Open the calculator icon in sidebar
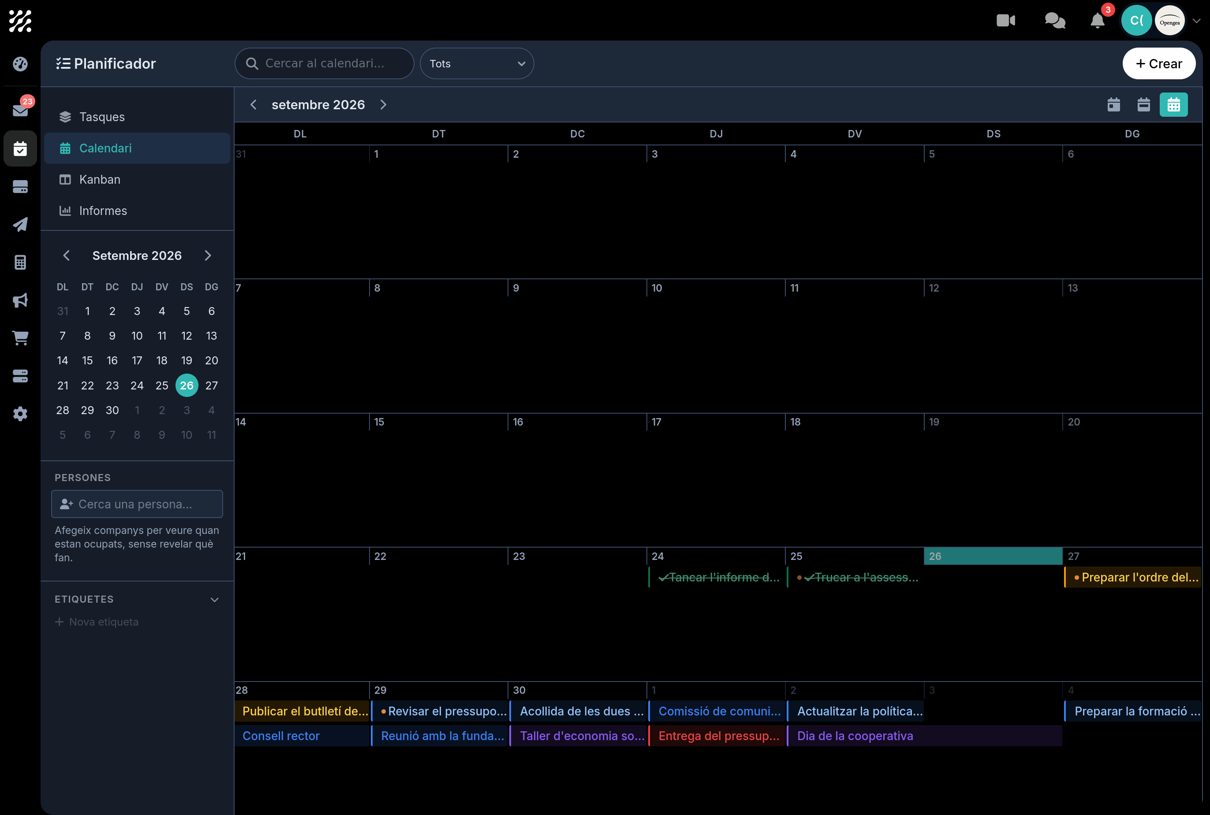The height and width of the screenshot is (815, 1210). pyautogui.click(x=20, y=263)
